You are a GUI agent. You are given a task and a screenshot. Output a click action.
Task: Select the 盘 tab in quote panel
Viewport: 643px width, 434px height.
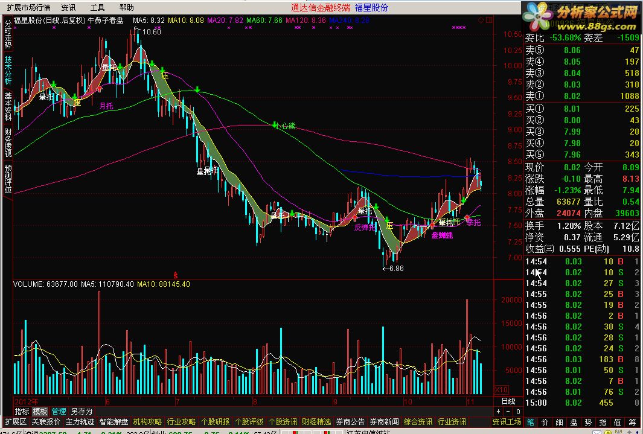tap(574, 422)
